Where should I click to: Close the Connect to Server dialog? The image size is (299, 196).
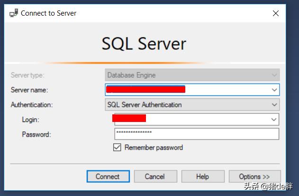[x=276, y=13]
